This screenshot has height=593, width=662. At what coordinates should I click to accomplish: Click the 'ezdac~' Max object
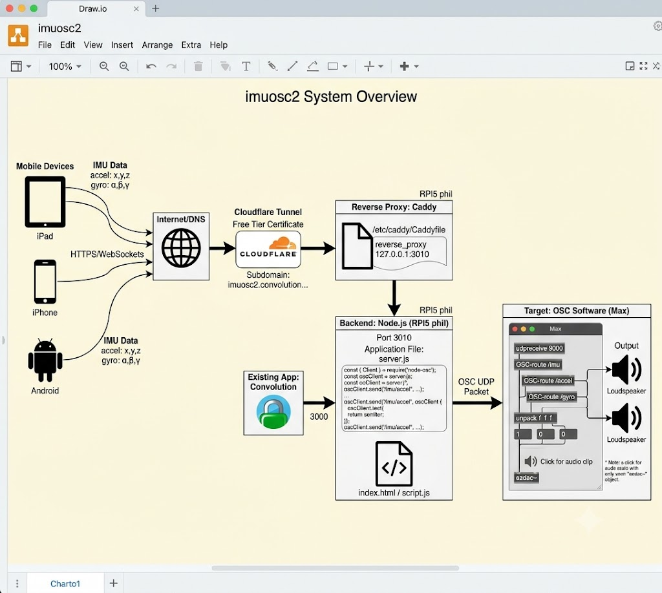pos(526,478)
